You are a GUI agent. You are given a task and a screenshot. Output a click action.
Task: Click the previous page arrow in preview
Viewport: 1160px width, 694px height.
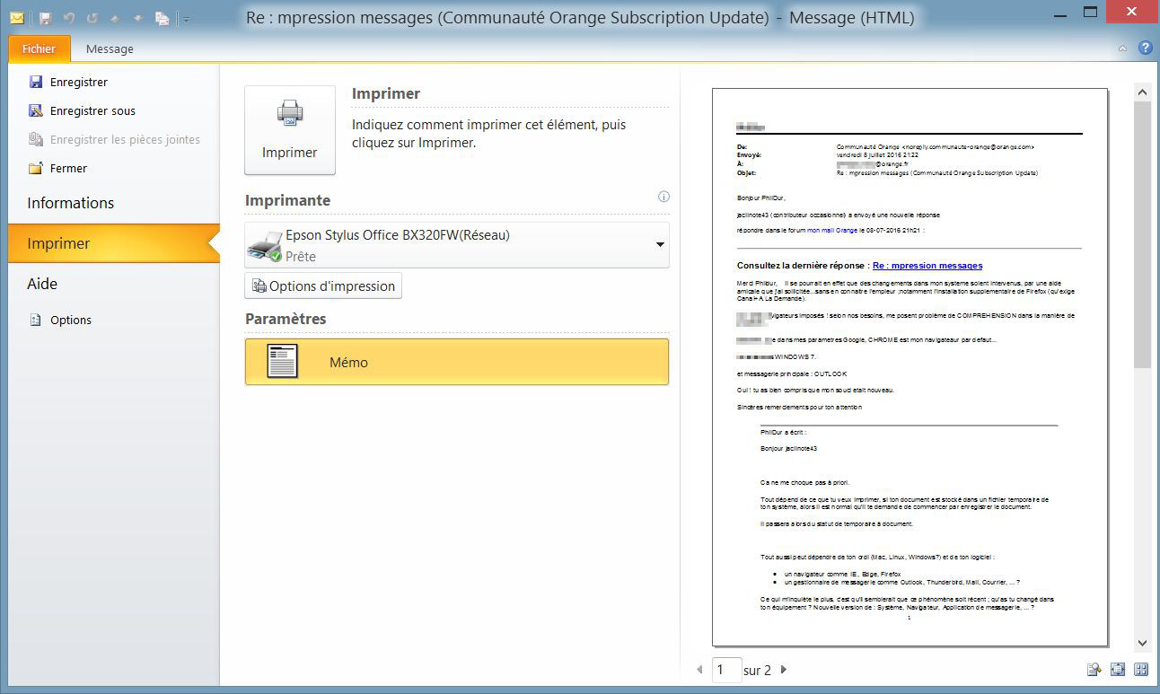tap(700, 670)
